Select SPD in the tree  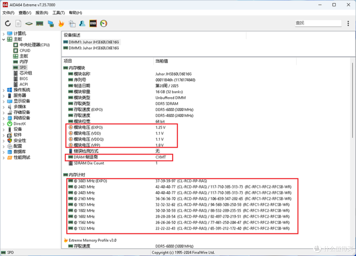click(20, 67)
